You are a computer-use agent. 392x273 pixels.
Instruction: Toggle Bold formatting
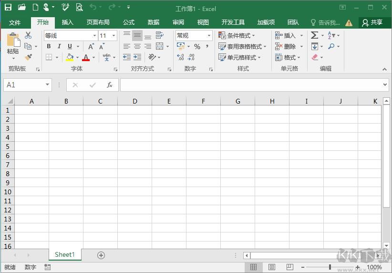49,46
